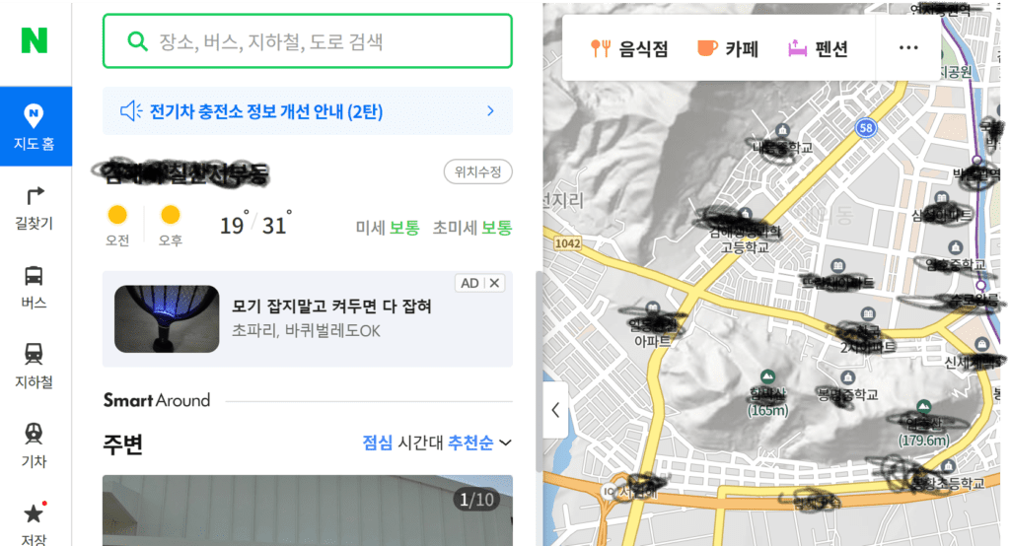Collapse the side panel with arrow
Viewport: 1010px width, 546px height.
pyautogui.click(x=555, y=410)
